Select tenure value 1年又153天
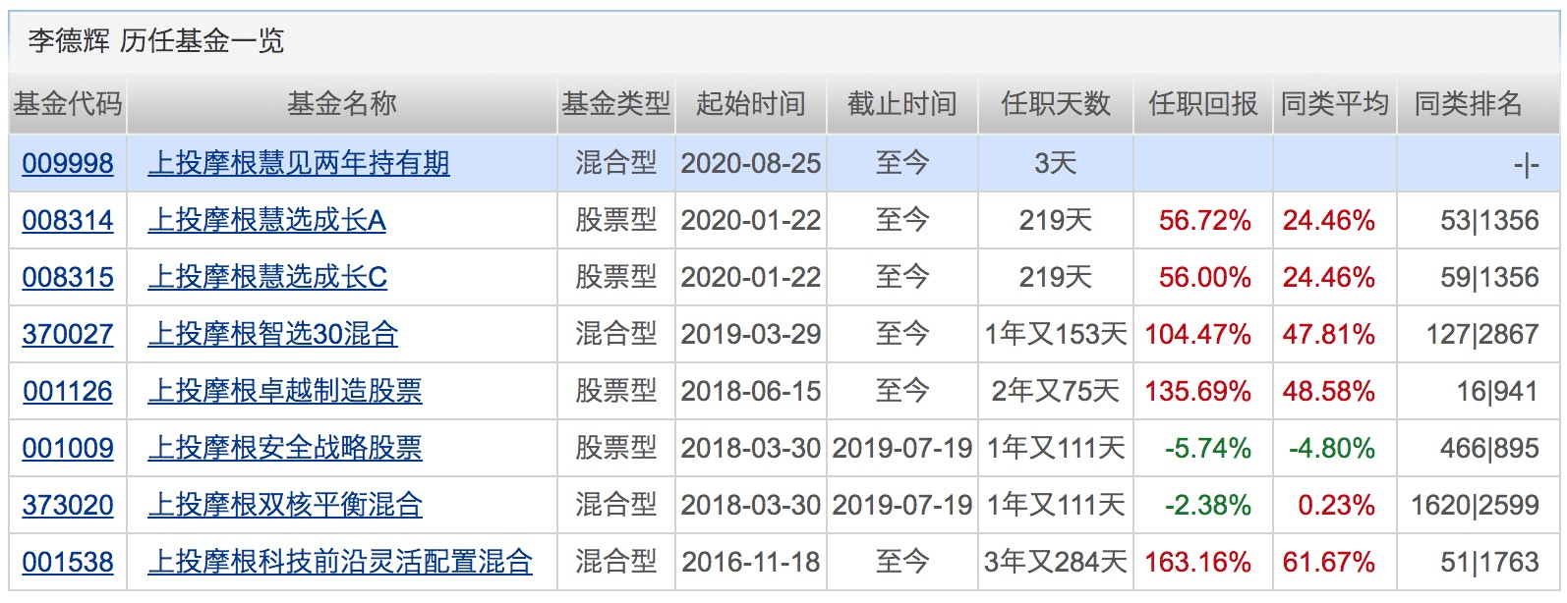 pos(1056,334)
